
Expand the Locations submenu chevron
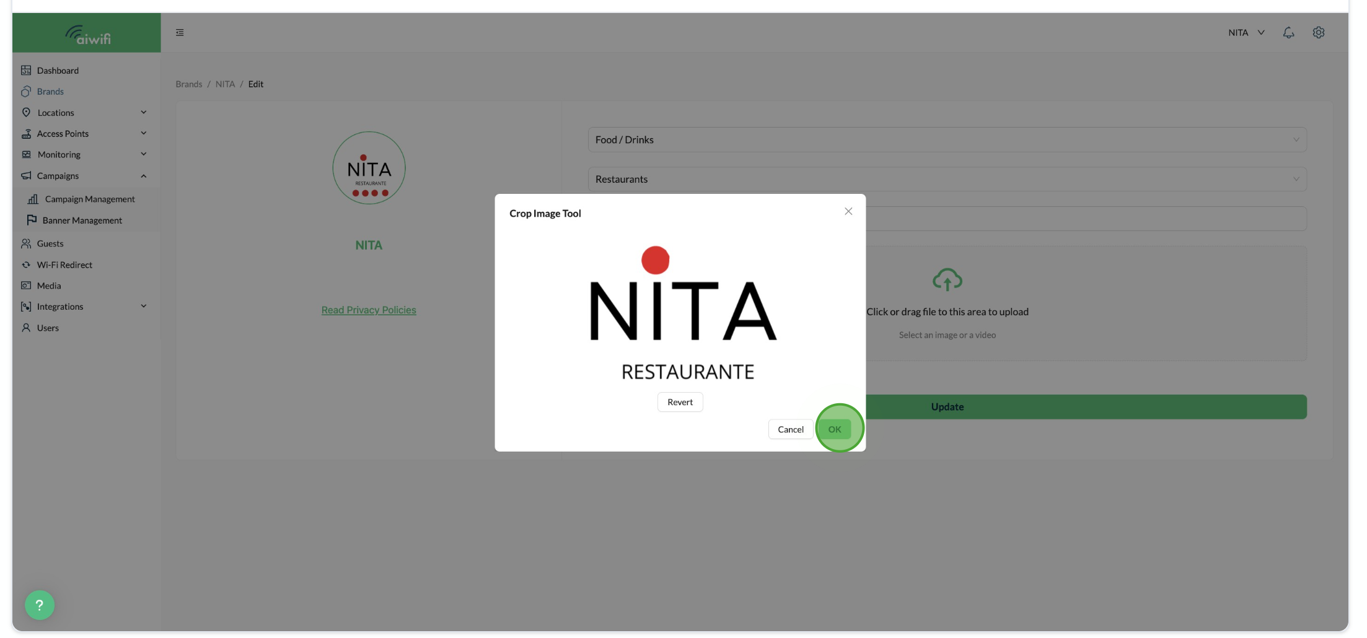pos(144,113)
